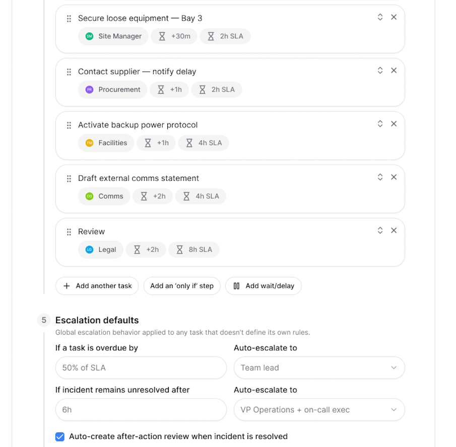The image size is (456, 447).
Task: Reorder arrows on Draft external comms statement
Action: (x=380, y=177)
